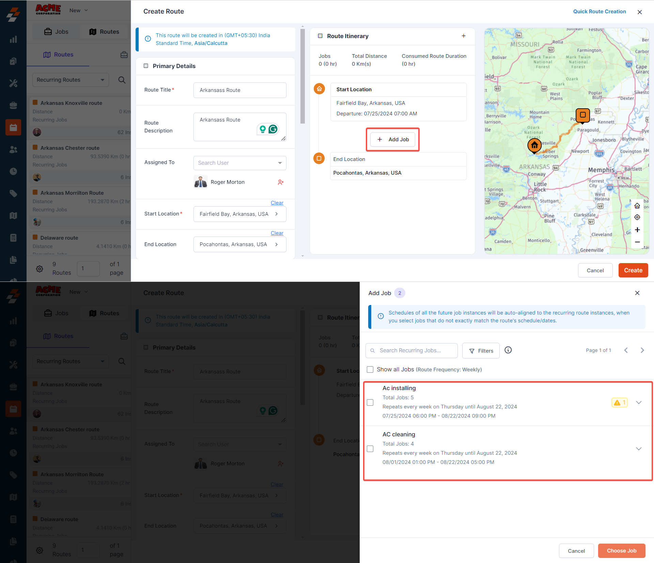Click the plus icon in Route Itinerary header
Viewport: 654px width, 563px height.
click(463, 36)
